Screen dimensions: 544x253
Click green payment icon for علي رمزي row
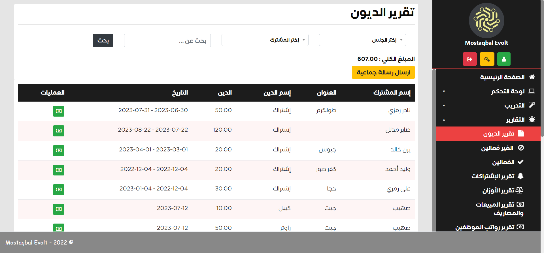coord(59,190)
